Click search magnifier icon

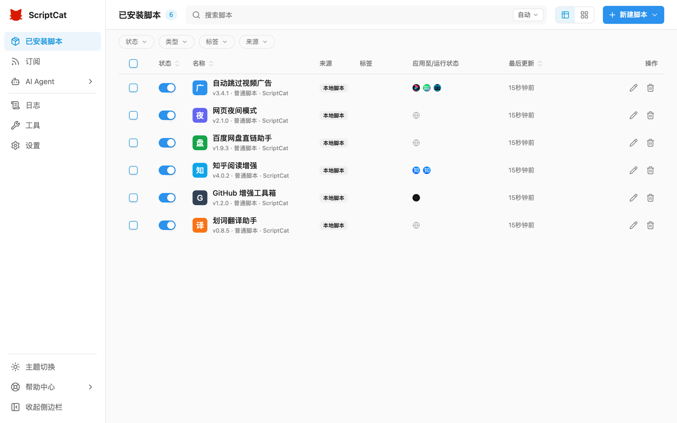click(x=196, y=15)
